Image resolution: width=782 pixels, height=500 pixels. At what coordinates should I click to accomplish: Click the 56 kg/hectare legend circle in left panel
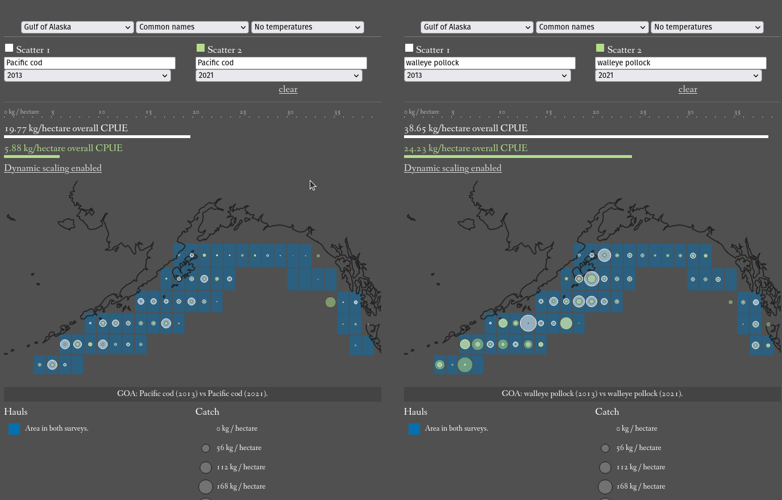206,448
